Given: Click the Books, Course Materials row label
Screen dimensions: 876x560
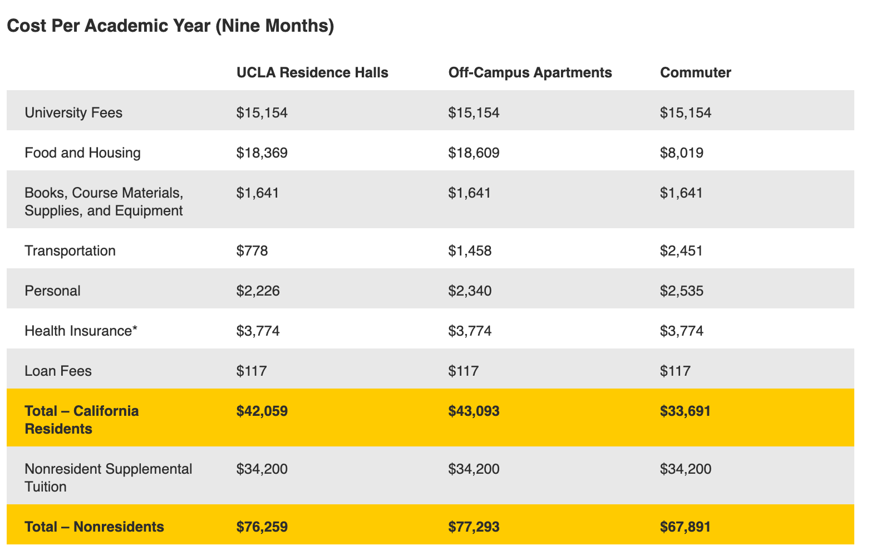Looking at the screenshot, I should click(104, 202).
